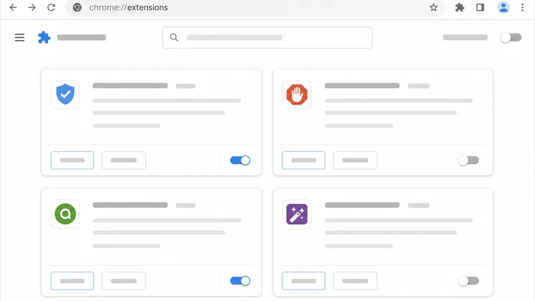
Task: Disable the blue shield extension toggle
Action: pos(240,160)
